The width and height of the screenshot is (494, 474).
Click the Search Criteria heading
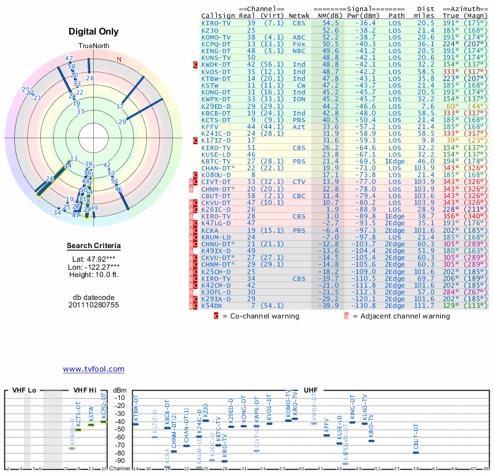[x=93, y=246]
